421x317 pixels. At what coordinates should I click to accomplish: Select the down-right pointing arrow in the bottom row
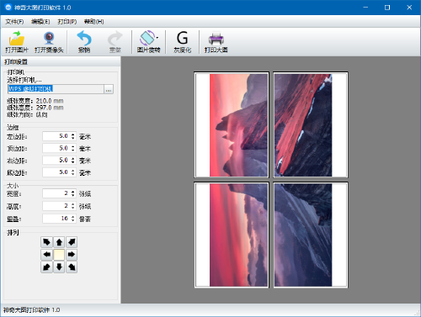72,267
